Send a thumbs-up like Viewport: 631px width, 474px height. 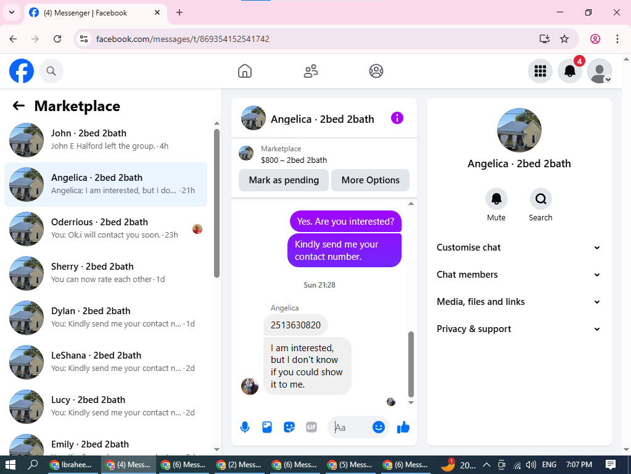click(x=403, y=427)
